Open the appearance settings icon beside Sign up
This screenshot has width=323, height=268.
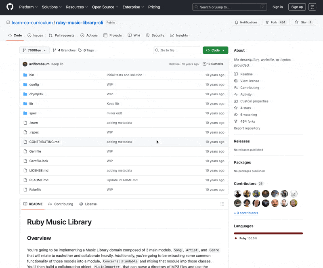(x=312, y=7)
